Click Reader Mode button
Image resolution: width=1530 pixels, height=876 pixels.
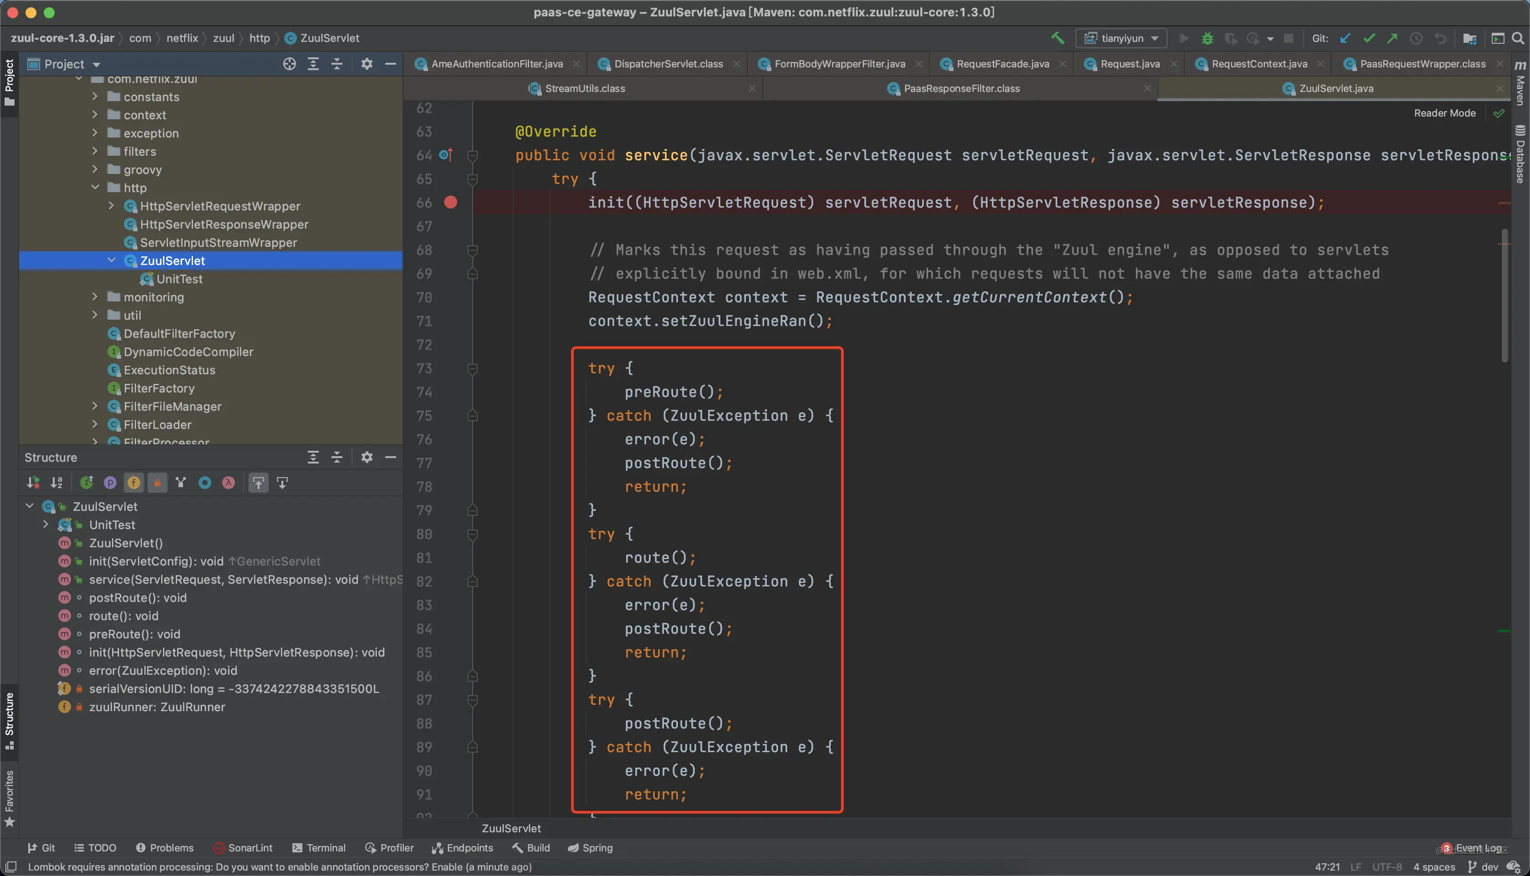(1444, 113)
